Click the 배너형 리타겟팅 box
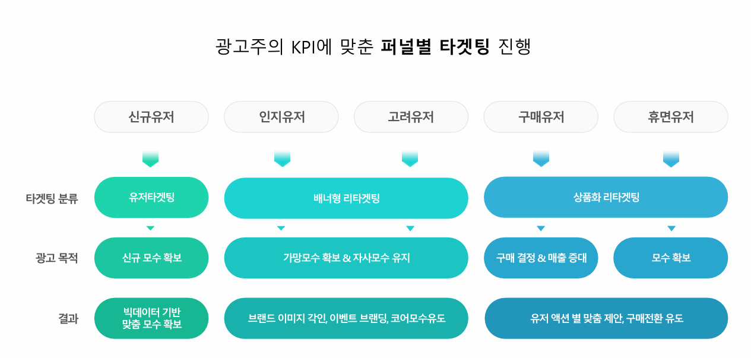Screen dimensions: 751x358 (x=346, y=198)
